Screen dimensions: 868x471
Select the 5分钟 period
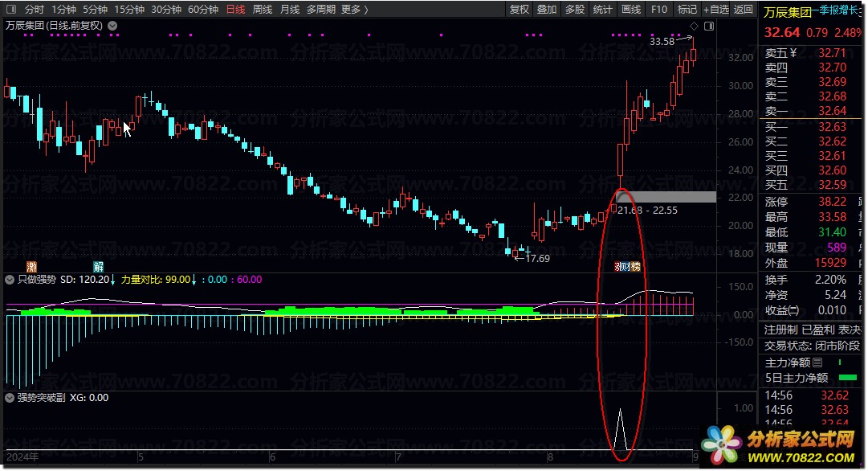pyautogui.click(x=96, y=10)
